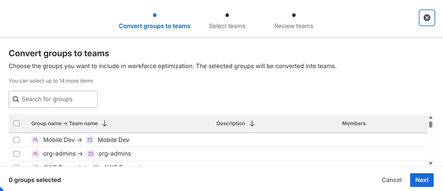Click the Cancel button
Screen dimensions: 443x191
[392, 180]
